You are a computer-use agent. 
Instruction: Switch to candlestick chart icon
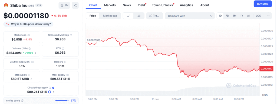[139, 16]
